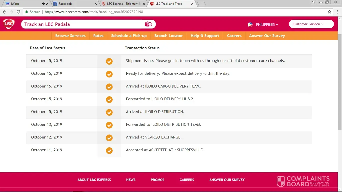The width and height of the screenshot is (342, 192).
Task: Click the package search icon in tracking bar
Action: click(148, 24)
